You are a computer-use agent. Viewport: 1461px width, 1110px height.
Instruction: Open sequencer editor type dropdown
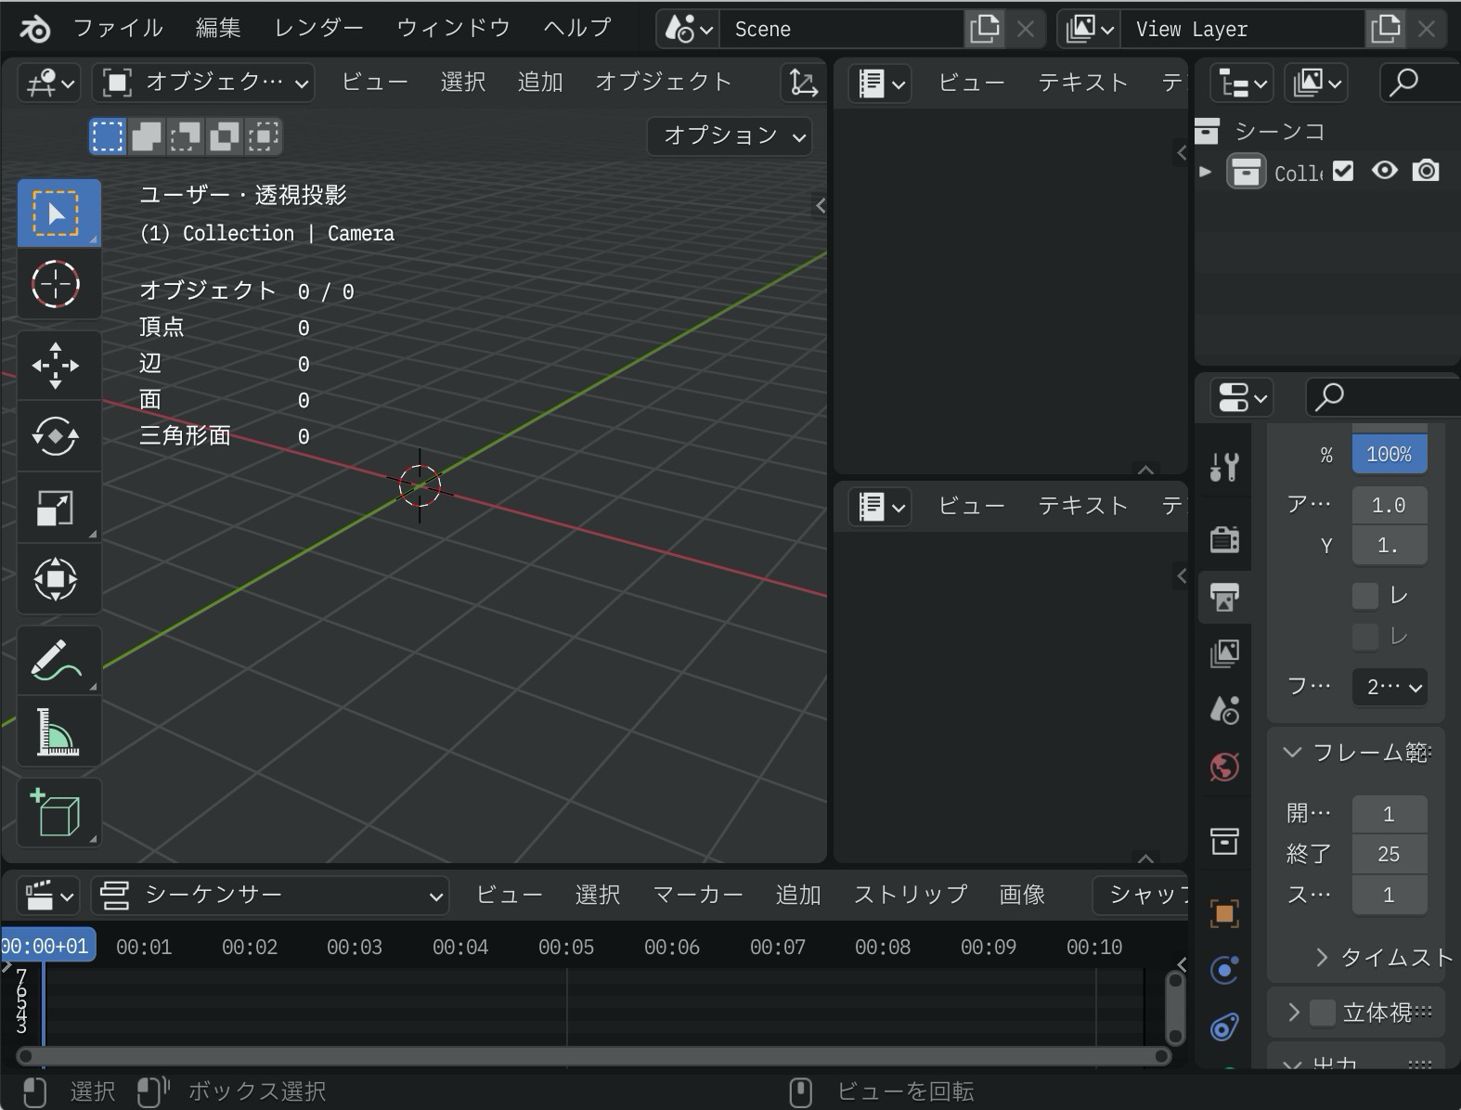coord(49,896)
